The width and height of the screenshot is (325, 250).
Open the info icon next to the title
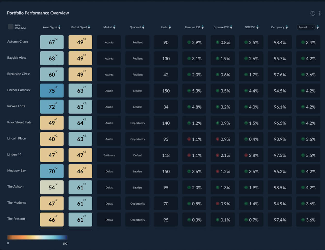(x=313, y=13)
